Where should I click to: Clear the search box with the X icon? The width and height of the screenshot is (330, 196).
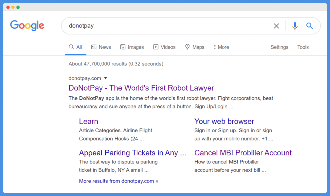[x=276, y=26]
